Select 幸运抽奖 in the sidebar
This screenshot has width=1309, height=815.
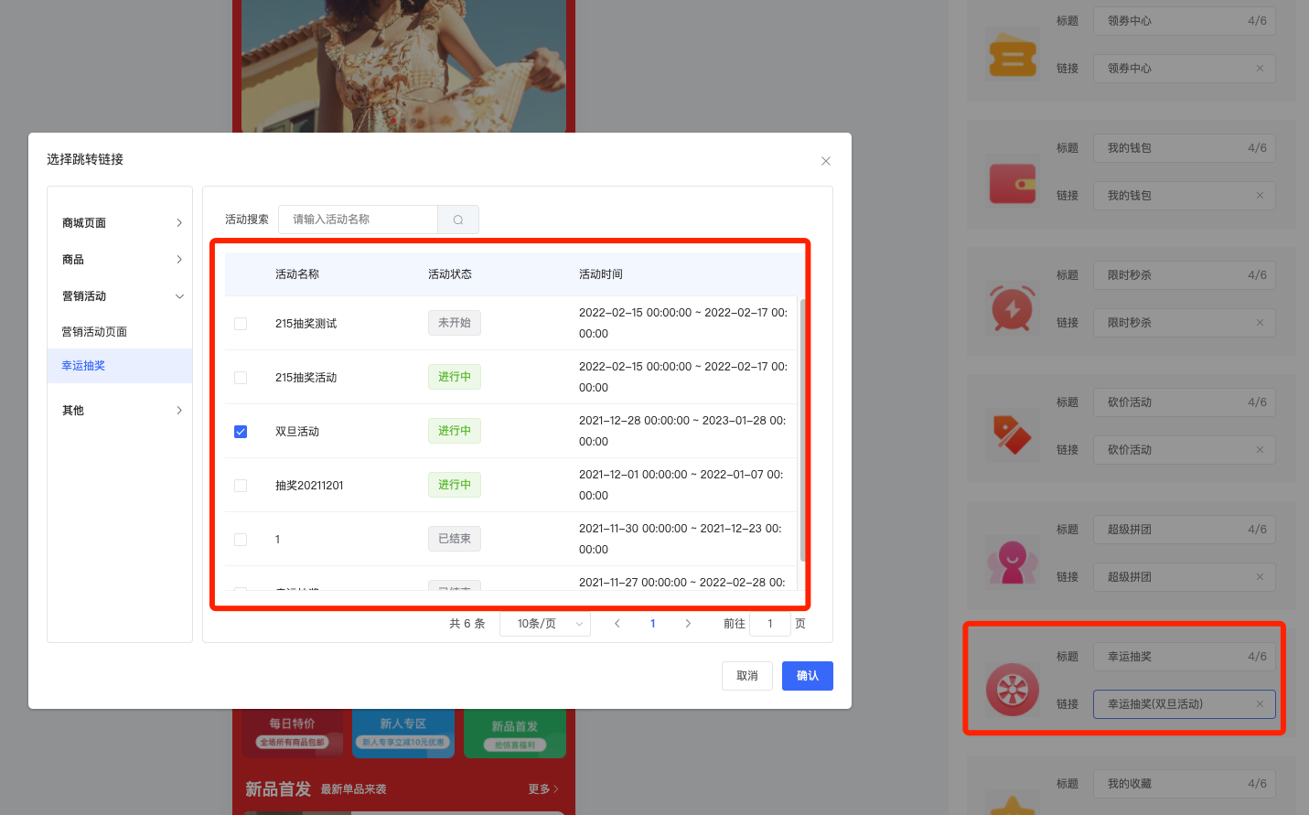[83, 366]
